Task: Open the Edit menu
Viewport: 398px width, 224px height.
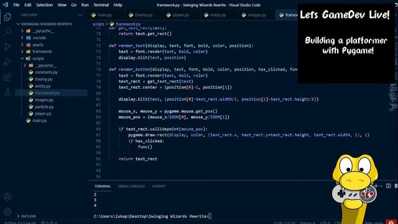Action: click(x=28, y=5)
